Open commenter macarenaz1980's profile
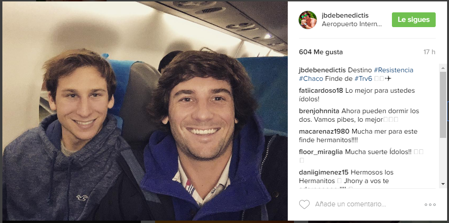449x223 pixels. pos(324,131)
